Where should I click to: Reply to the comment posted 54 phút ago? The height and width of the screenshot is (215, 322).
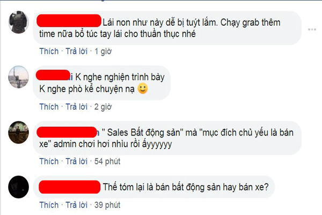click(77, 161)
